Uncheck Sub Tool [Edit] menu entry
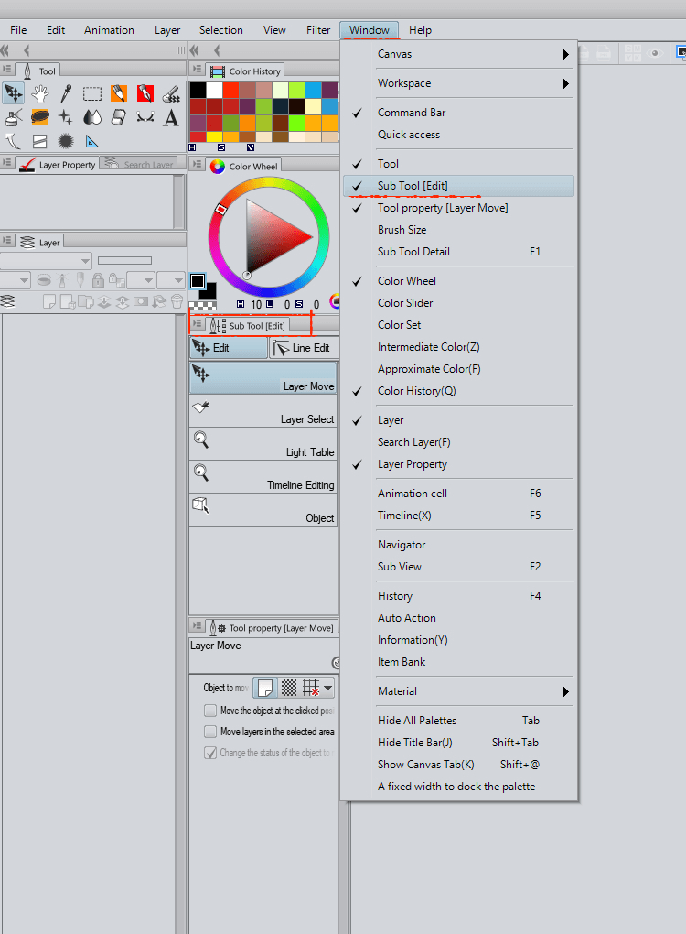686x934 pixels. click(x=458, y=186)
